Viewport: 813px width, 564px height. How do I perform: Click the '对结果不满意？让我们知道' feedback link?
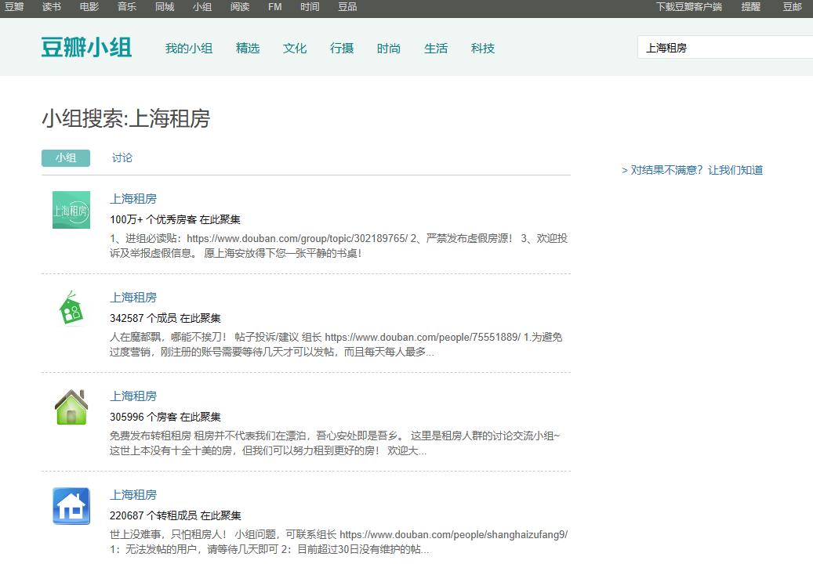[692, 169]
